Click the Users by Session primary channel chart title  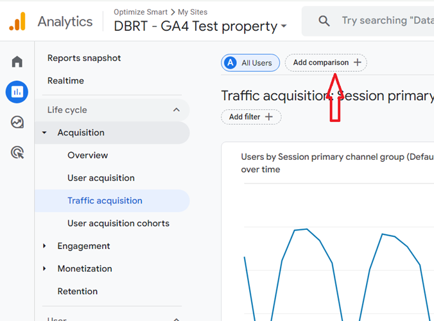[x=338, y=163]
